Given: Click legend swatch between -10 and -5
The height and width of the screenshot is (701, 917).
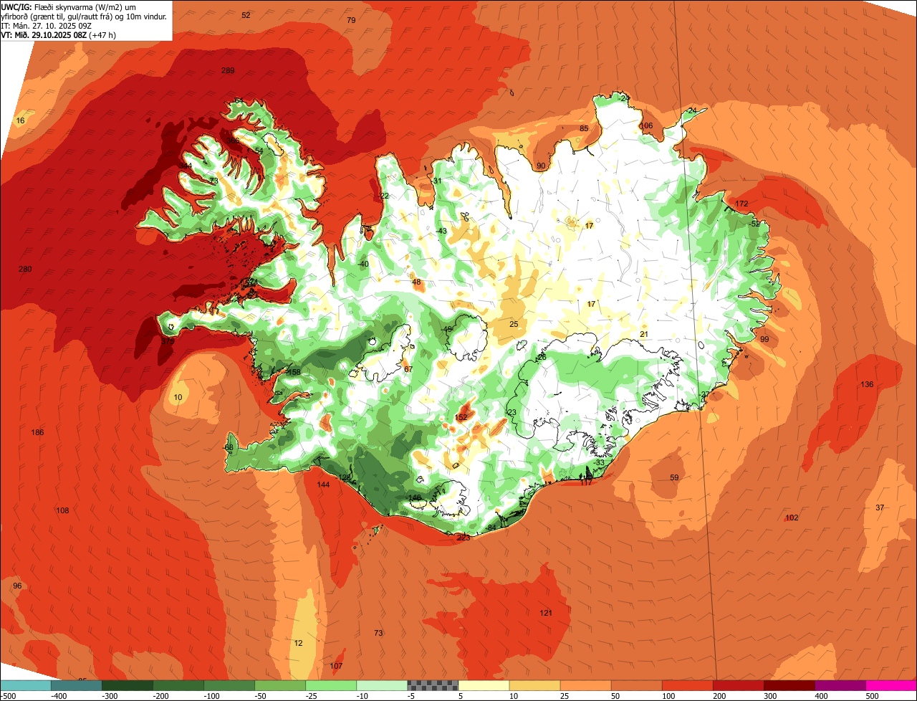Looking at the screenshot, I should pos(382,685).
